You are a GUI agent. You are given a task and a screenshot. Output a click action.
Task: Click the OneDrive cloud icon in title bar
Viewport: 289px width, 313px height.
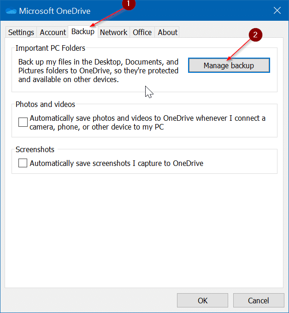tap(11, 11)
